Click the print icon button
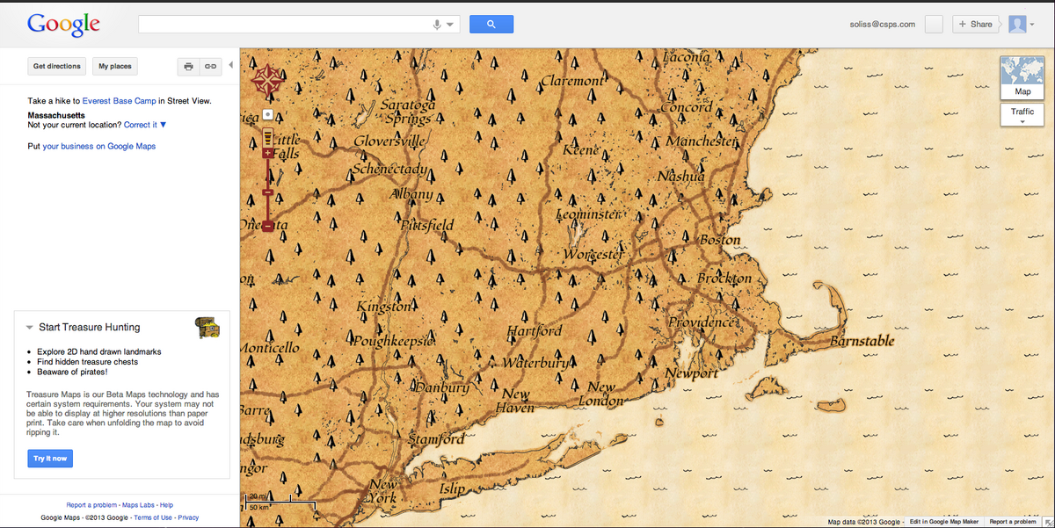This screenshot has width=1055, height=528. 188,67
